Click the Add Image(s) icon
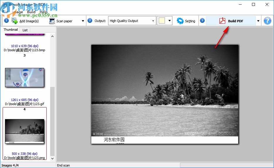The image size is (274, 168). (x=14, y=21)
